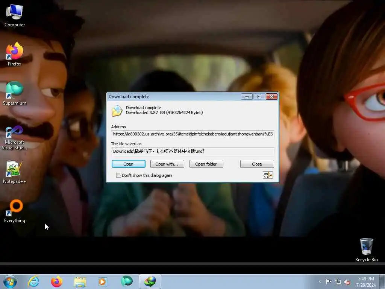Click the Download complete title bar
The width and height of the screenshot is (385, 289).
click(174, 97)
